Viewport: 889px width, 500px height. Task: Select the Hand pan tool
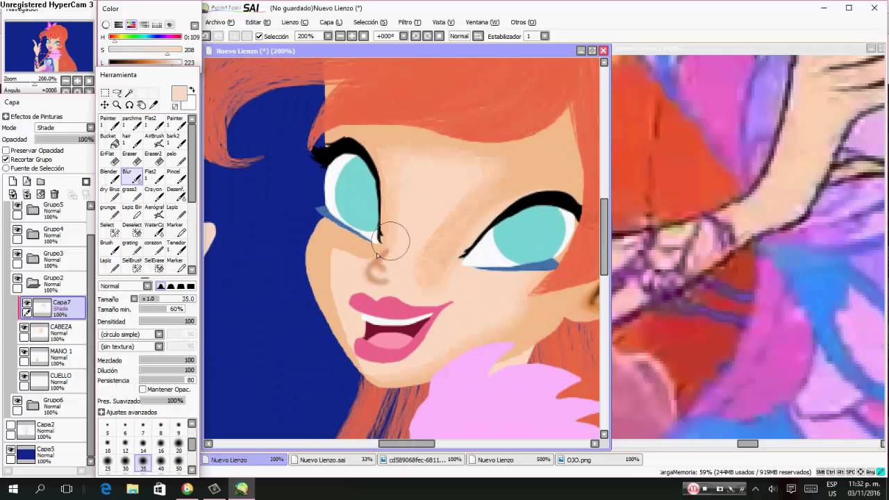pyautogui.click(x=142, y=105)
